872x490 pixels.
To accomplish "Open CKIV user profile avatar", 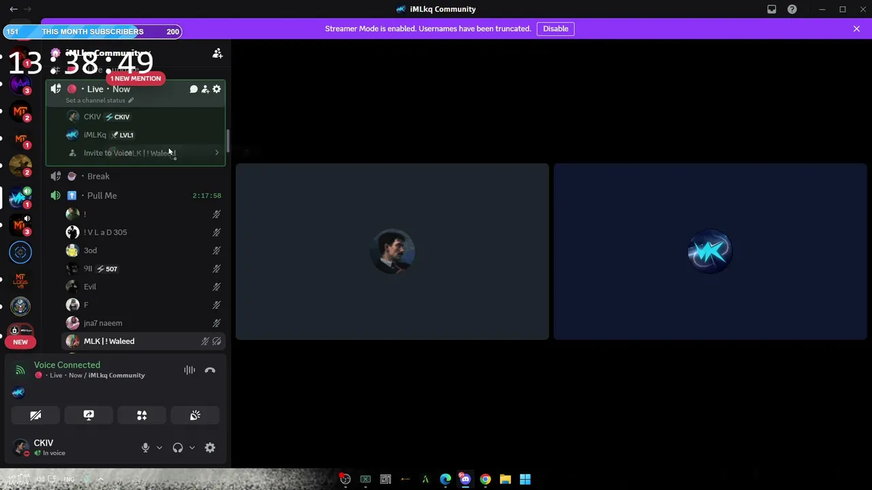I will 21,447.
